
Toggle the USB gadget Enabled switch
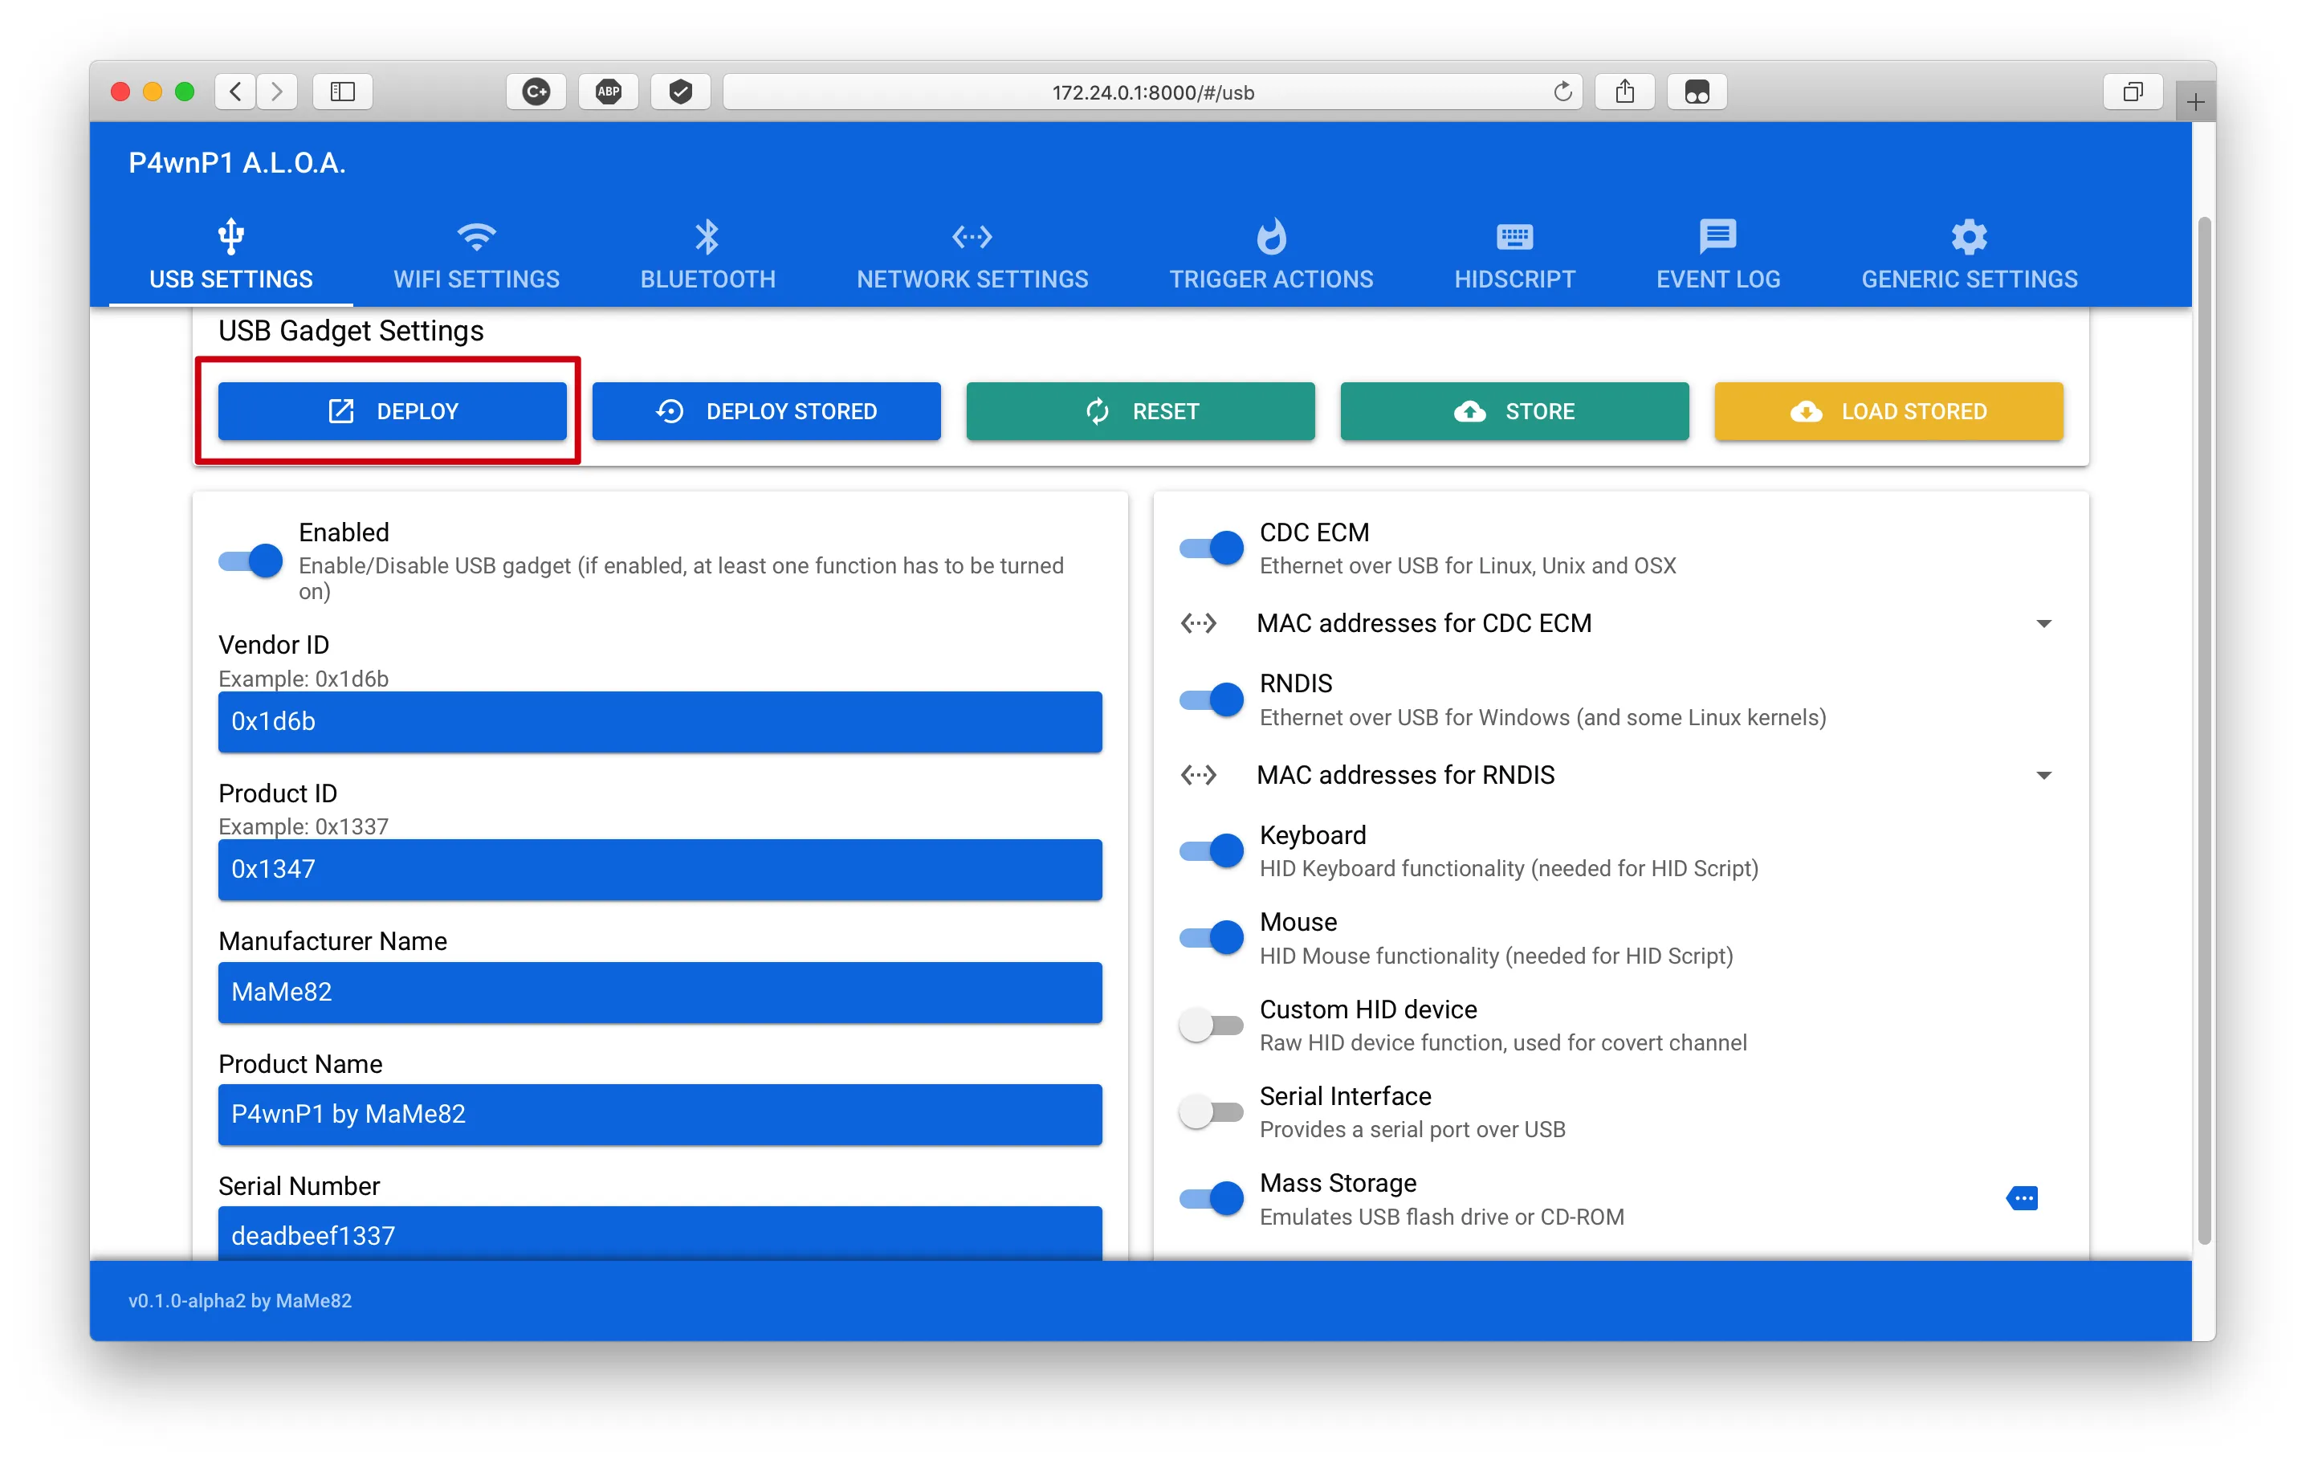251,561
